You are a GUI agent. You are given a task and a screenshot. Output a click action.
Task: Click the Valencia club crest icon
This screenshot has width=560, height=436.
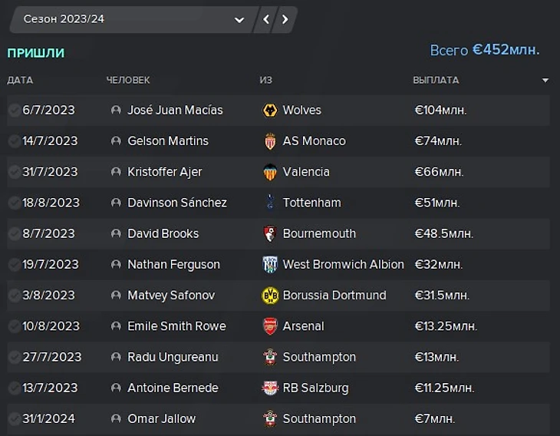pos(269,172)
